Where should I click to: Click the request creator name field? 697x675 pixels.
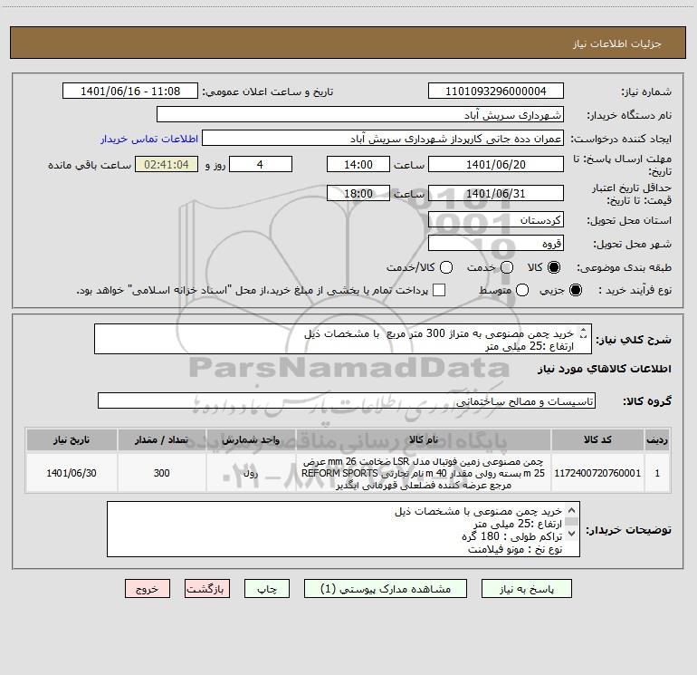coord(383,139)
